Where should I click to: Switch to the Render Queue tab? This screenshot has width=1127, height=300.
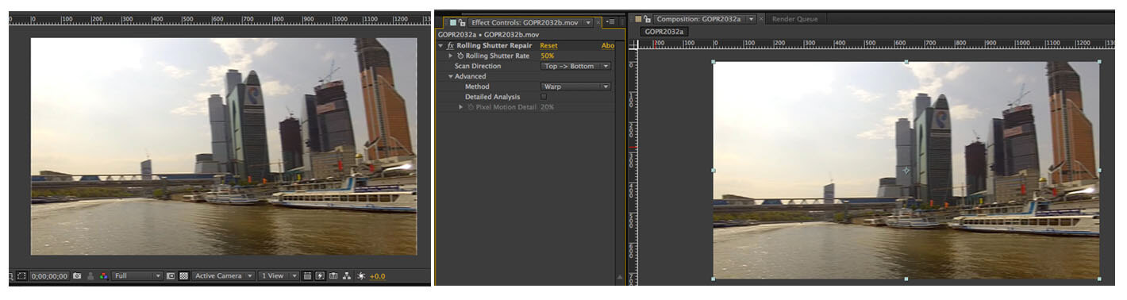click(794, 19)
